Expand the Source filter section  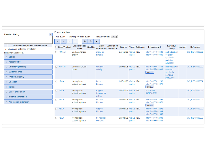click(28, 57)
